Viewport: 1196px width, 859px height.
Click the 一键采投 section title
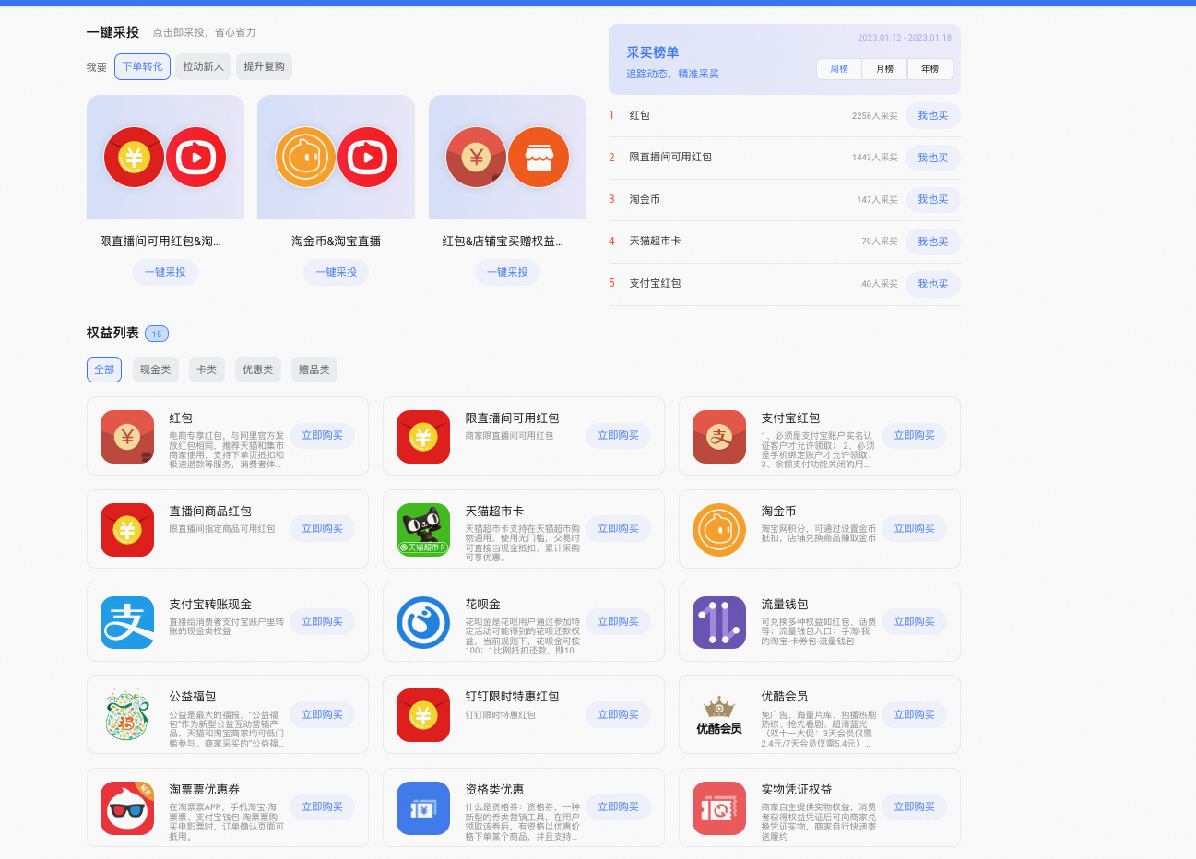tap(112, 32)
